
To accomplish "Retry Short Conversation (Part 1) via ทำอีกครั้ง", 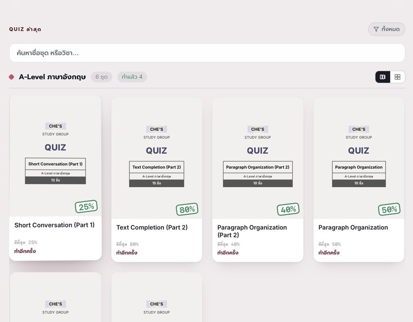I will pyautogui.click(x=25, y=251).
